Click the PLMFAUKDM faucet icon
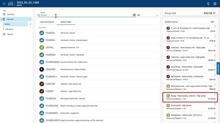 pos(42,62)
